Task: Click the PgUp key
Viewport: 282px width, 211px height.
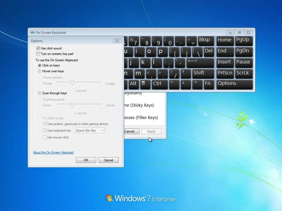Action: coord(244,41)
